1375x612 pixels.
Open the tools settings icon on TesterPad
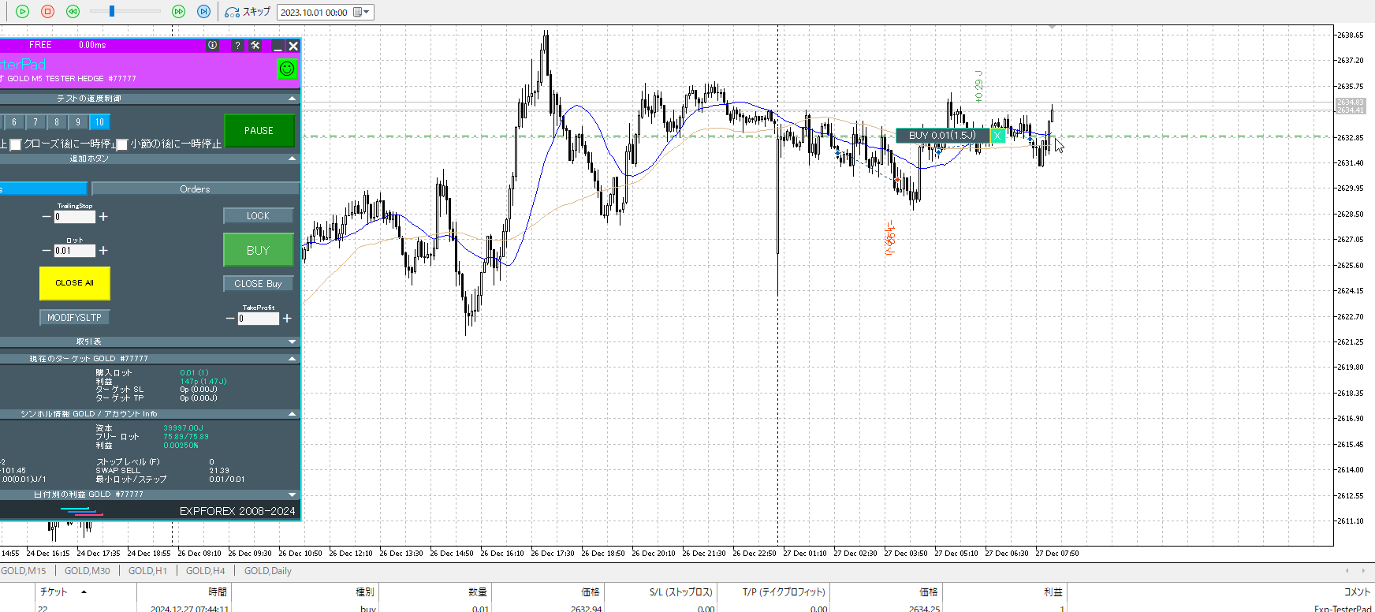[255, 46]
